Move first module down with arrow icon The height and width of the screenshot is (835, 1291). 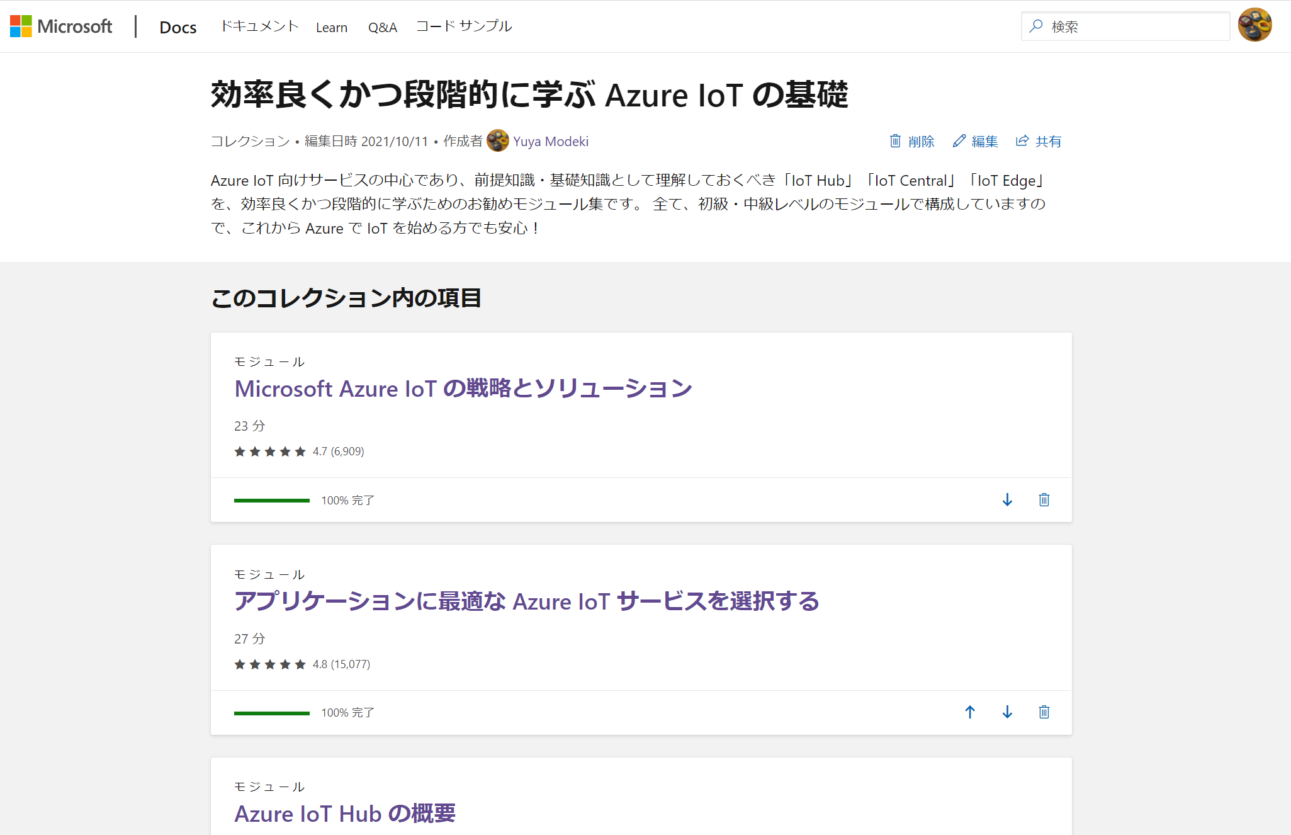(x=1007, y=500)
